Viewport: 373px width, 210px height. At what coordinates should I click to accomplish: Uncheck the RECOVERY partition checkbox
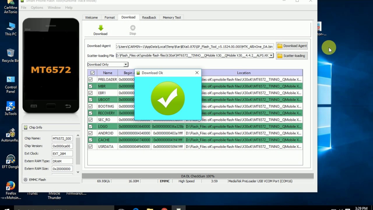[91, 113]
